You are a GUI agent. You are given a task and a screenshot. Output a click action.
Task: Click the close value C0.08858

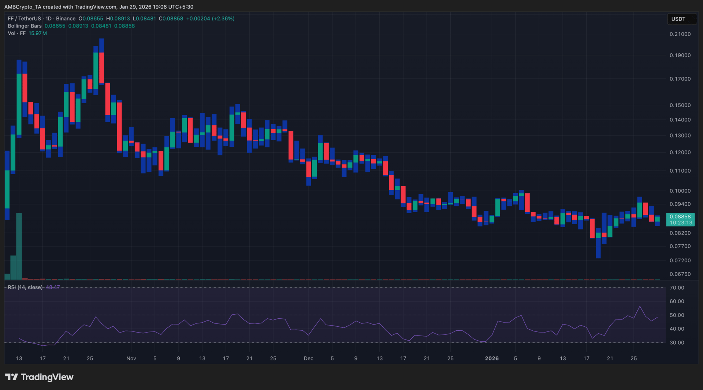[x=171, y=18]
